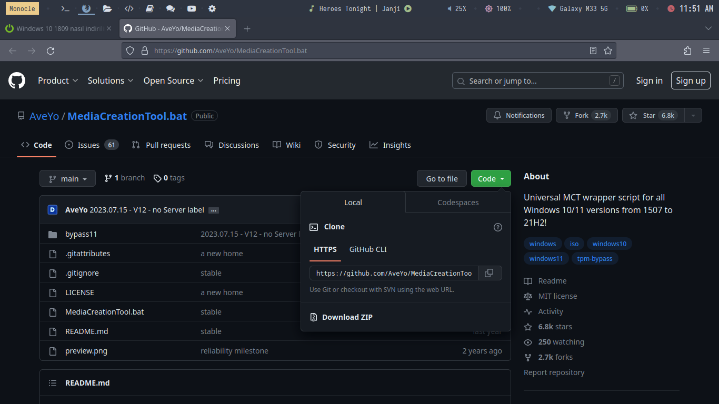Viewport: 719px width, 404px height.
Task: Click the clone URL text field
Action: [394, 273]
